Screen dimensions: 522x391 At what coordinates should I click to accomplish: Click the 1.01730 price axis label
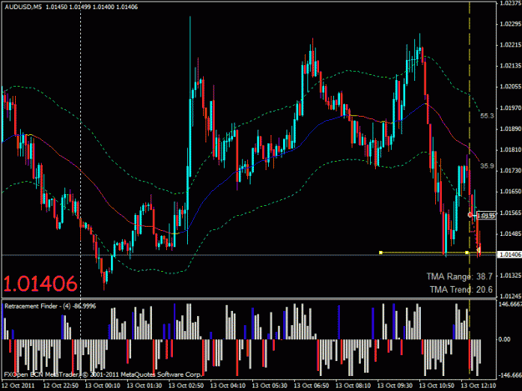coord(510,170)
